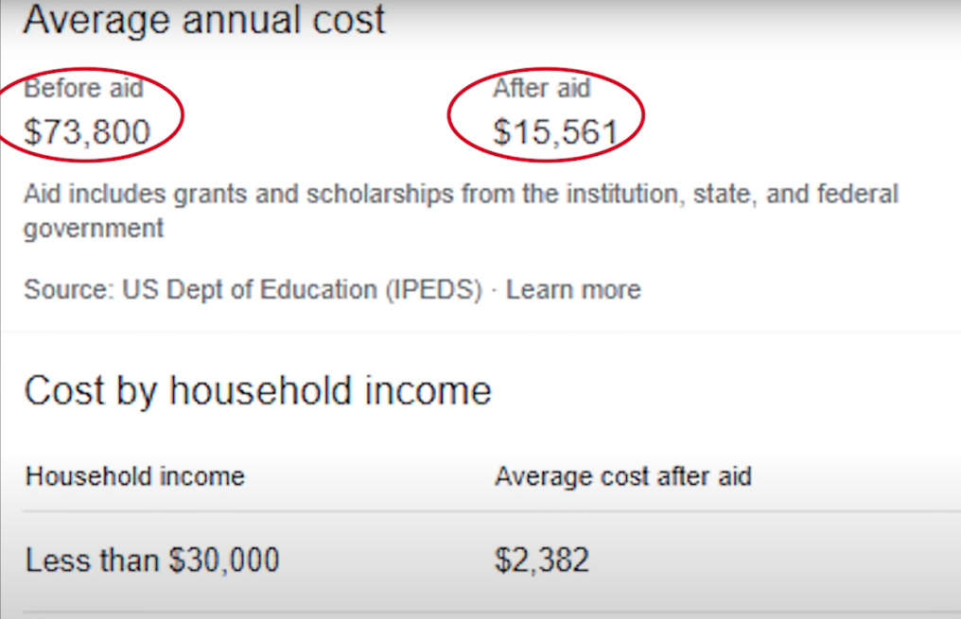The image size is (961, 619).
Task: Click the $73,800 before aid amount
Action: click(86, 132)
